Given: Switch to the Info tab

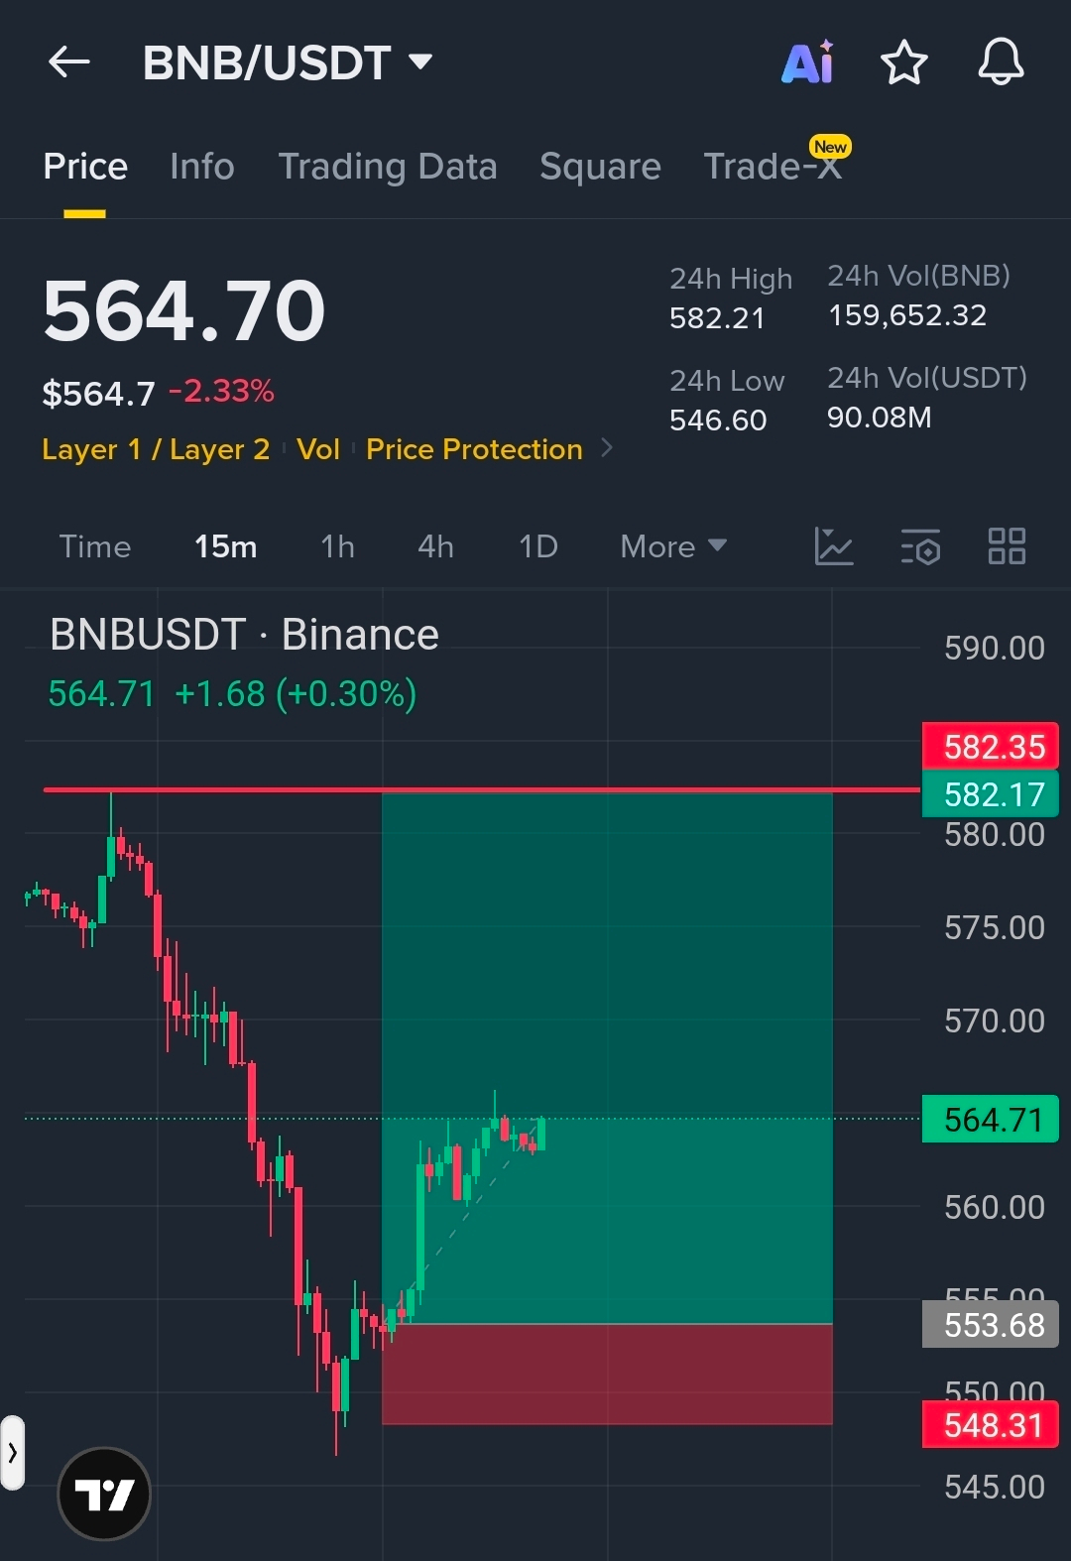Looking at the screenshot, I should pyautogui.click(x=202, y=167).
